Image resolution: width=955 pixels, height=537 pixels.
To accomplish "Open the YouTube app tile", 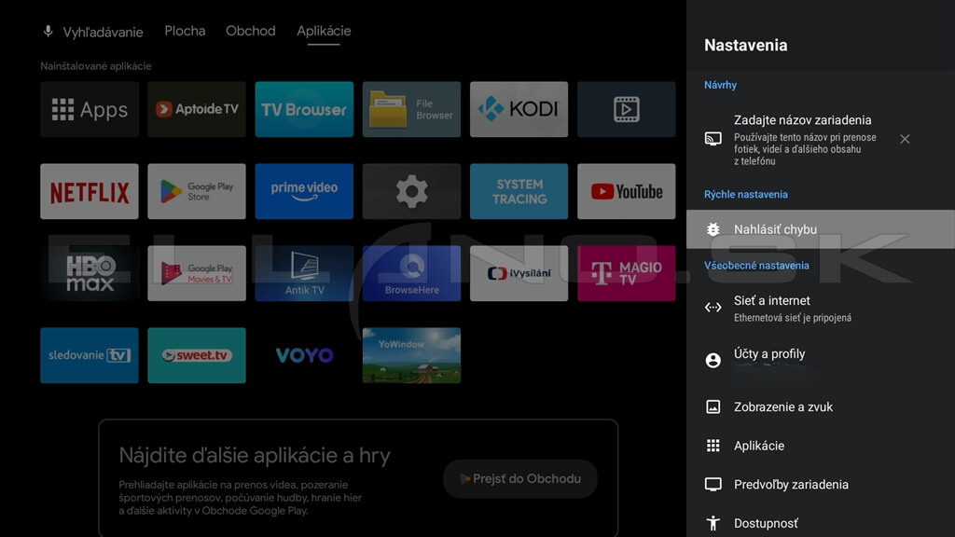I will tap(626, 192).
